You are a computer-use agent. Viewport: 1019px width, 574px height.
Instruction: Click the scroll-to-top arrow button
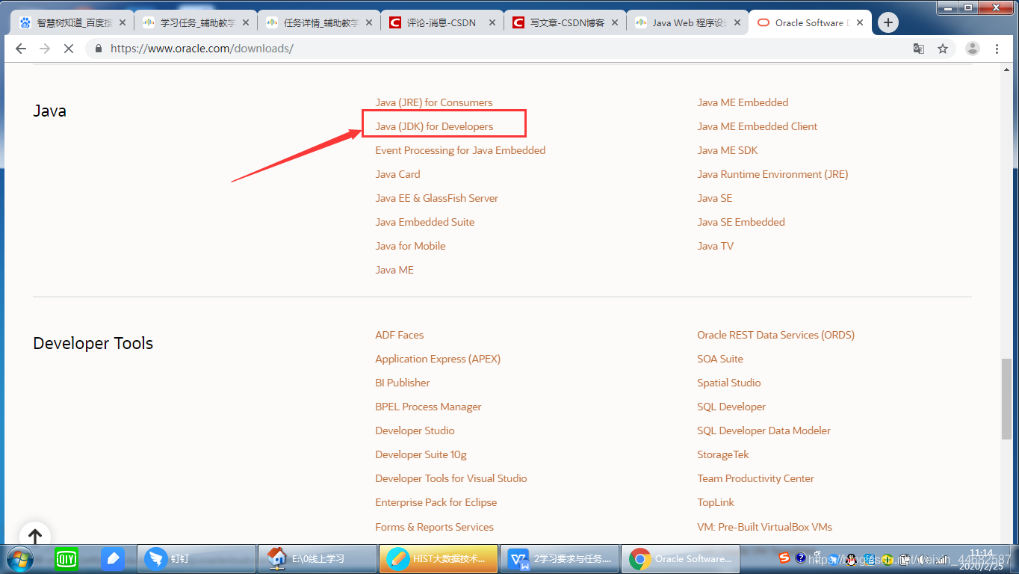coord(34,536)
